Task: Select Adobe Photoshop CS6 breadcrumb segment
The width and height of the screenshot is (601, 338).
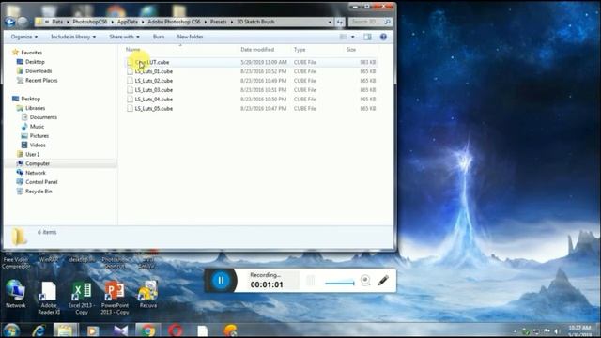Action: 174,22
